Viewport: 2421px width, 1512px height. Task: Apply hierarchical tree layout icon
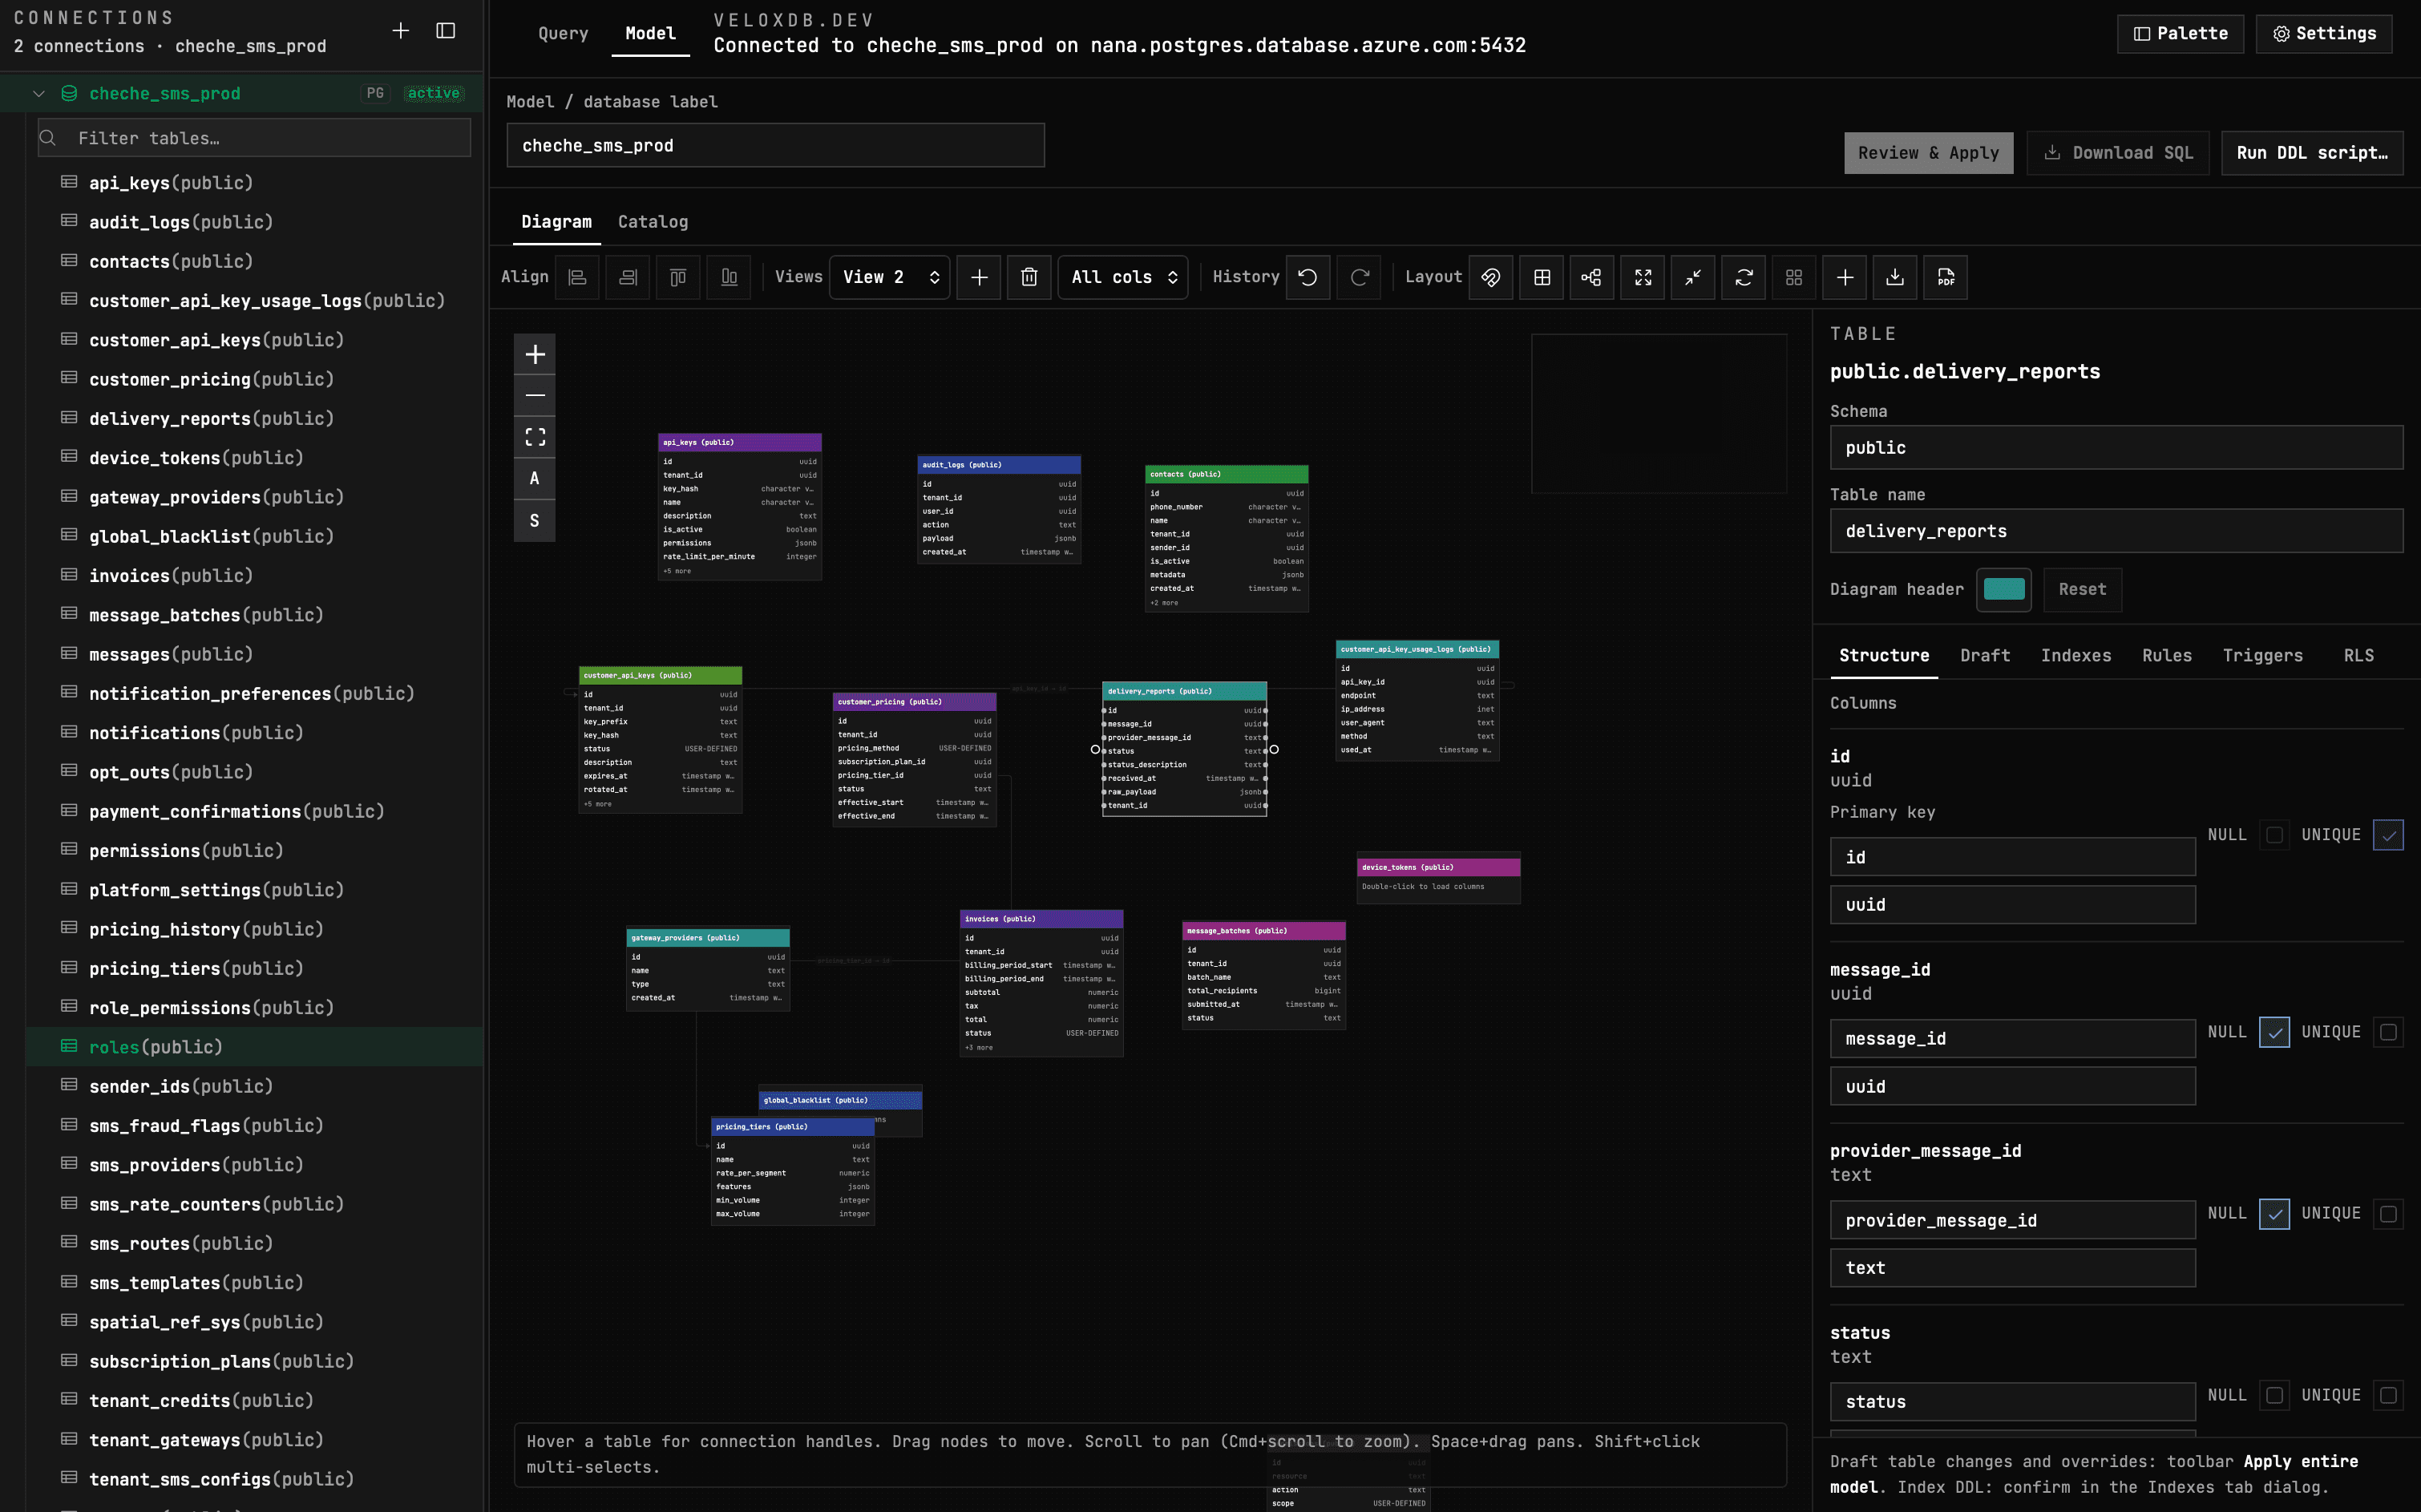[x=1592, y=277]
